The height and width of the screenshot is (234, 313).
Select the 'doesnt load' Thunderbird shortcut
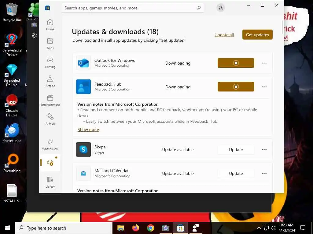point(12,133)
